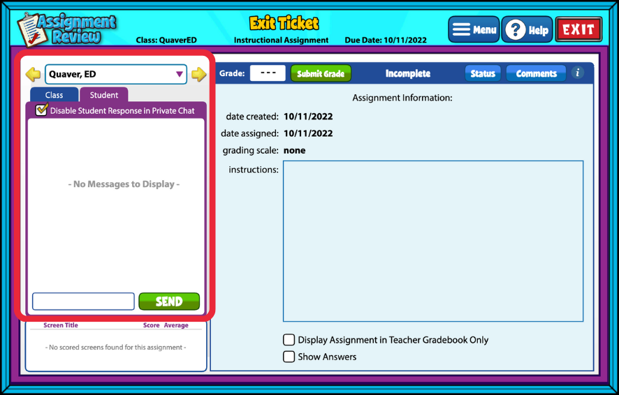Switch to the Student chat tab
Image resolution: width=619 pixels, height=395 pixels.
[104, 95]
